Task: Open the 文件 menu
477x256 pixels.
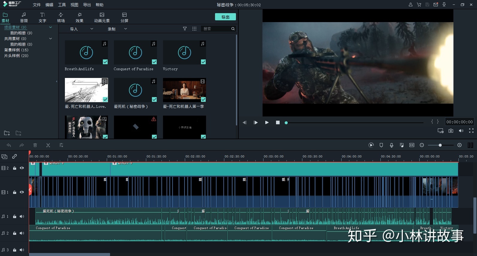Action: [x=37, y=5]
